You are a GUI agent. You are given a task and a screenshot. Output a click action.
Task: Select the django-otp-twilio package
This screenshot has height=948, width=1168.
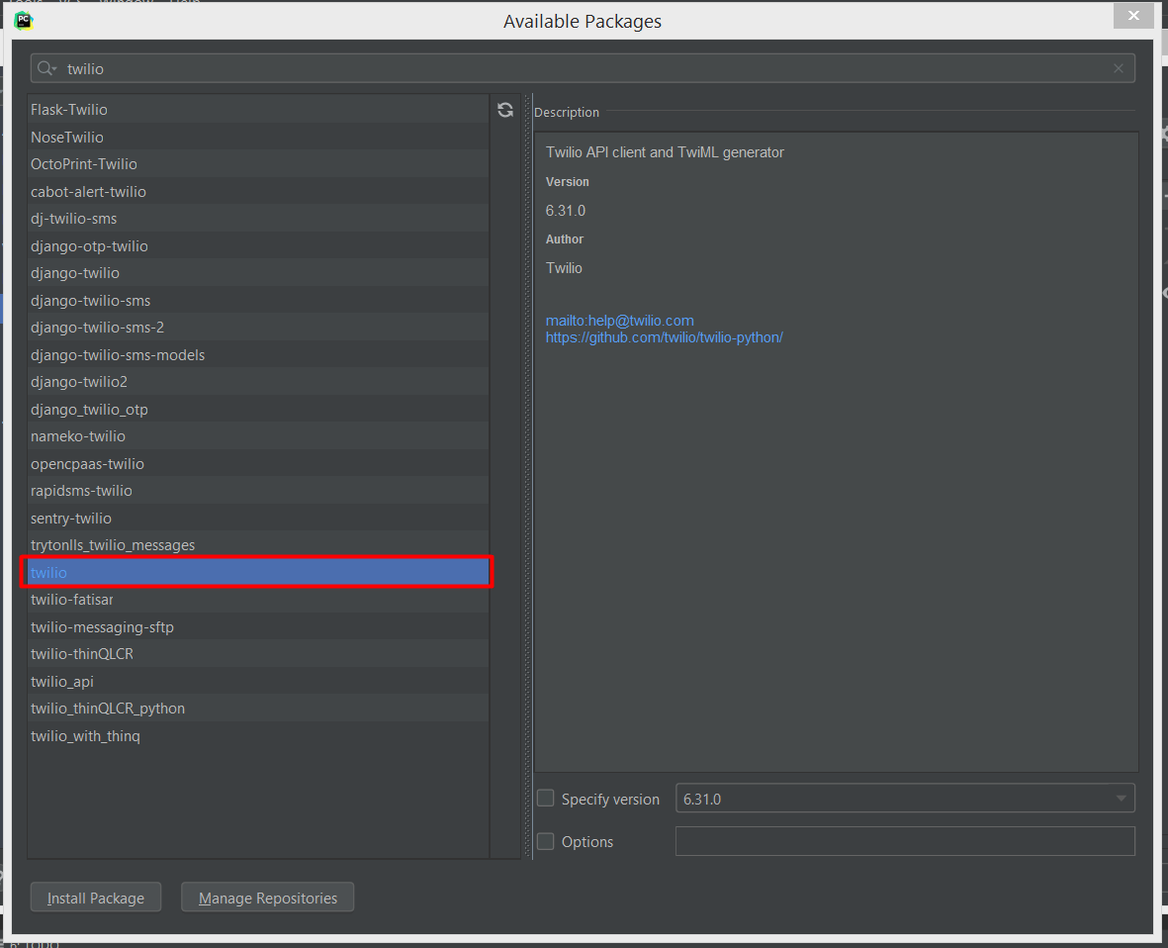pyautogui.click(x=258, y=246)
